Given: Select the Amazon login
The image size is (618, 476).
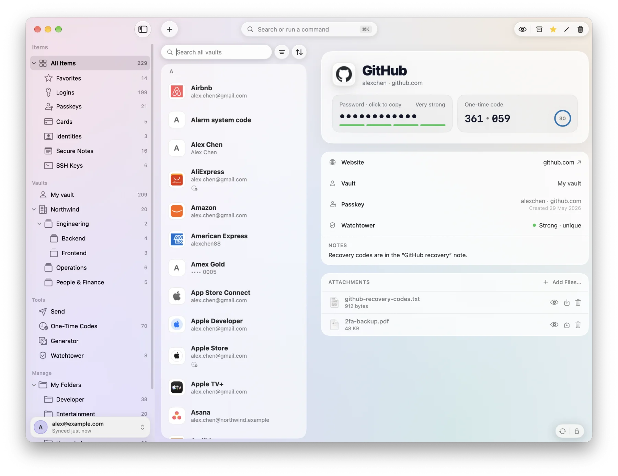Looking at the screenshot, I should coord(233,211).
